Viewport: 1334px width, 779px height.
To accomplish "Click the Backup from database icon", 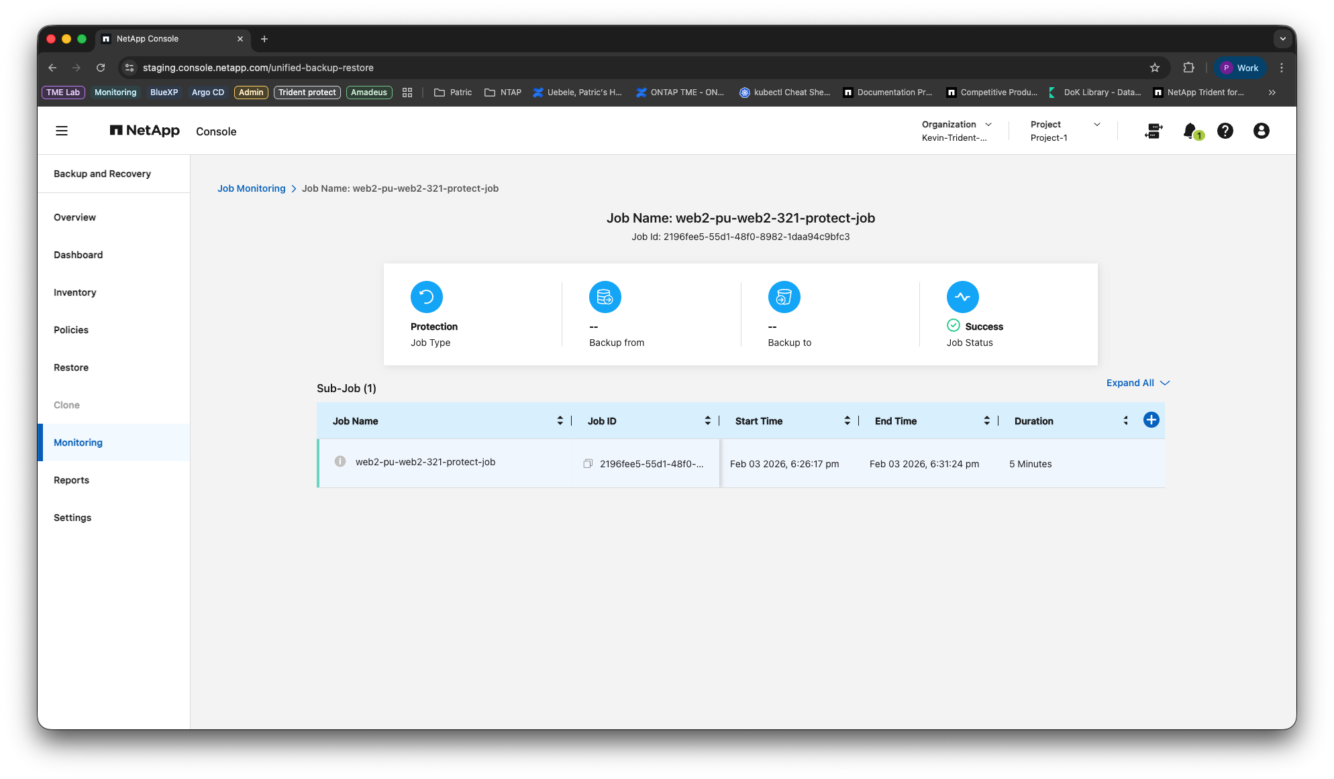I will (x=605, y=297).
